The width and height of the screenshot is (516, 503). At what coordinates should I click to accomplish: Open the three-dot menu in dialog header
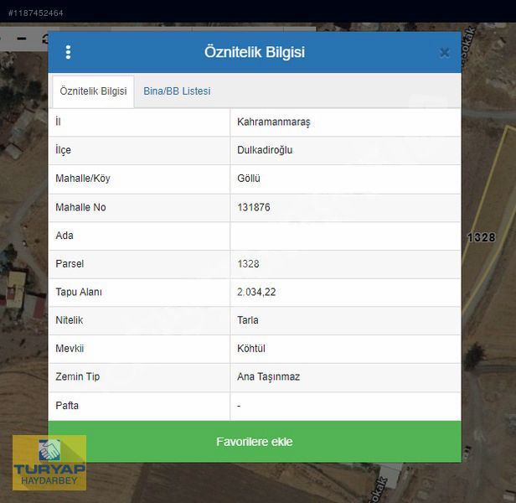tap(68, 52)
